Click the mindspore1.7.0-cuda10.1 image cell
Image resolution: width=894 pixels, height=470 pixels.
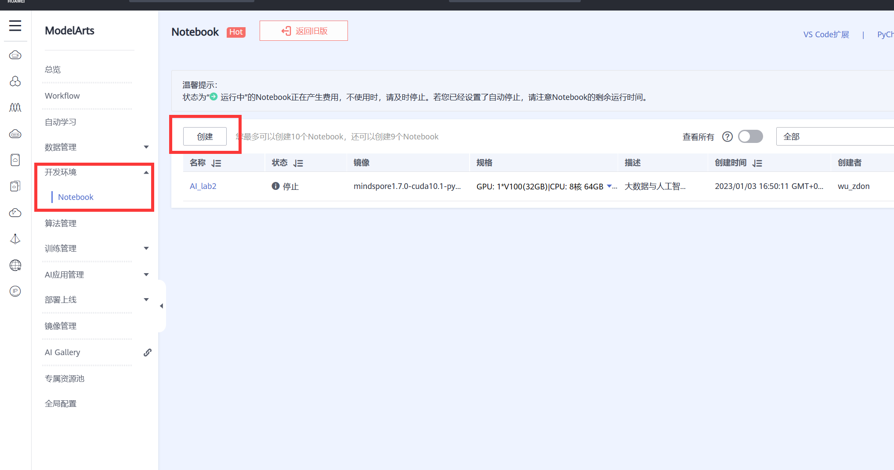pyautogui.click(x=407, y=186)
